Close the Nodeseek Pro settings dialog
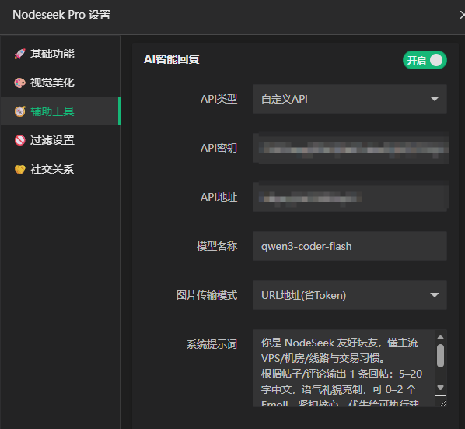This screenshot has height=429, width=465. pos(462,15)
